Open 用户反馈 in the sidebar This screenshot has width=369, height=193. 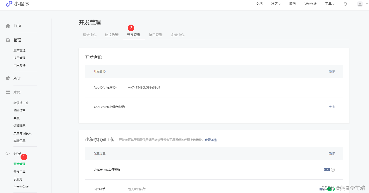pos(20,65)
